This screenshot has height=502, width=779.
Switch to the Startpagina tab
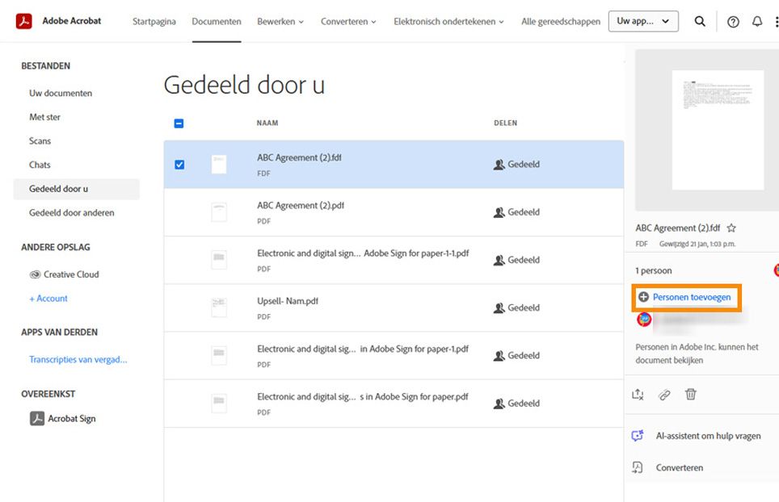click(154, 22)
